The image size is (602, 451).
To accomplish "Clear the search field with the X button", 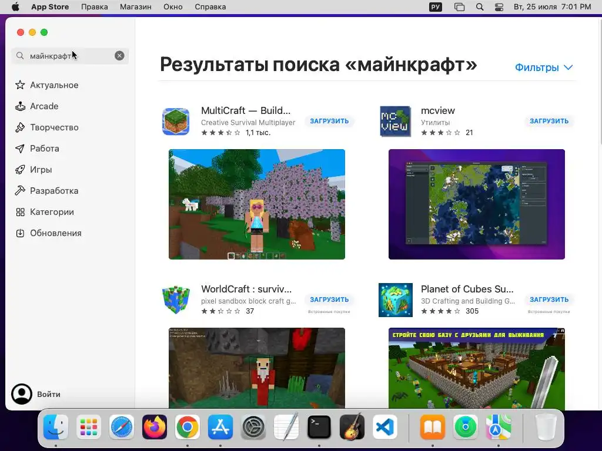I will click(119, 56).
